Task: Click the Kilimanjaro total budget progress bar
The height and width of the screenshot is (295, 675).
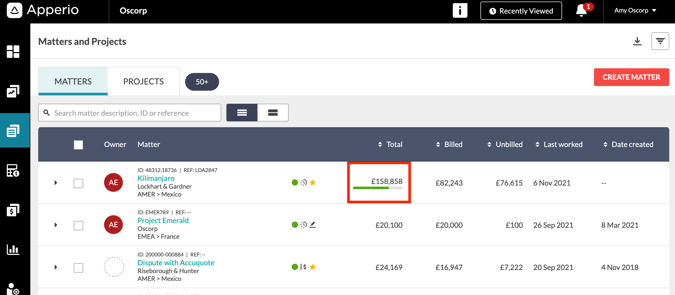Action: click(x=377, y=188)
